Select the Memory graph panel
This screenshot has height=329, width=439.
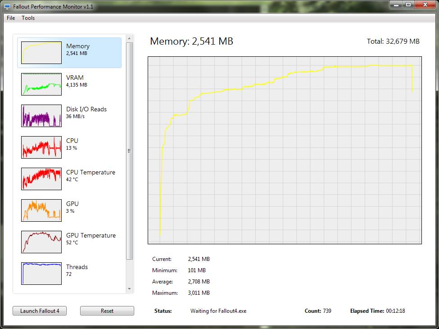(x=69, y=52)
